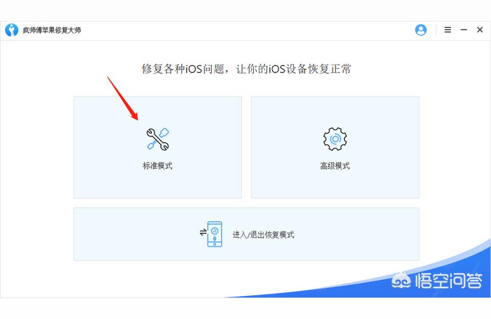Image resolution: width=491 pixels, height=319 pixels.
Task: Open the user account avatar icon
Action: (x=420, y=30)
